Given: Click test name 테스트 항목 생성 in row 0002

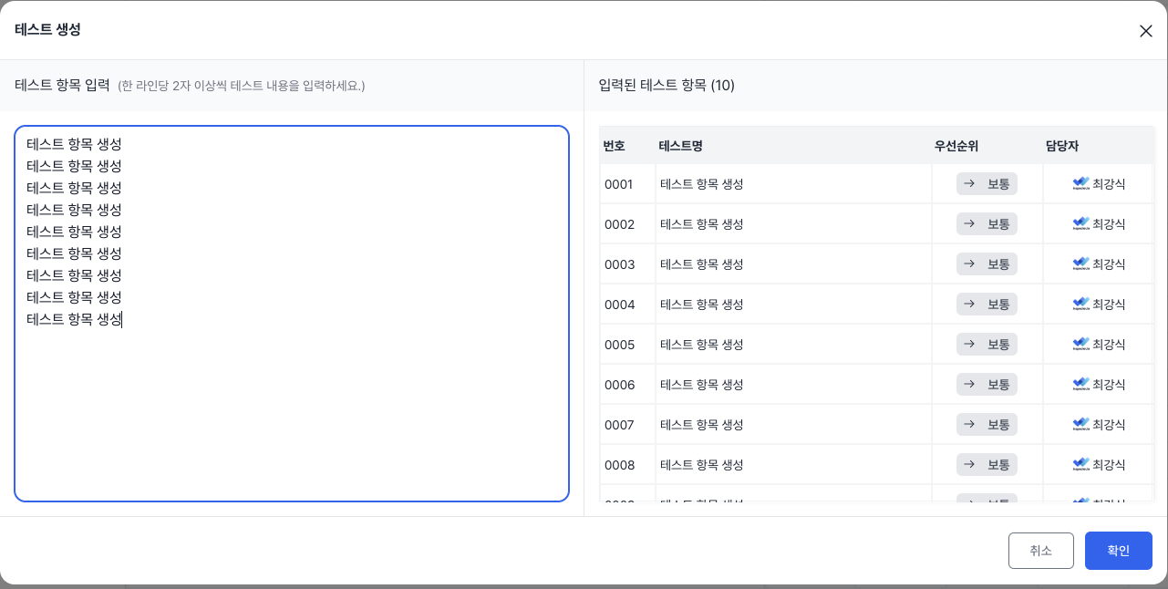Looking at the screenshot, I should tap(702, 224).
